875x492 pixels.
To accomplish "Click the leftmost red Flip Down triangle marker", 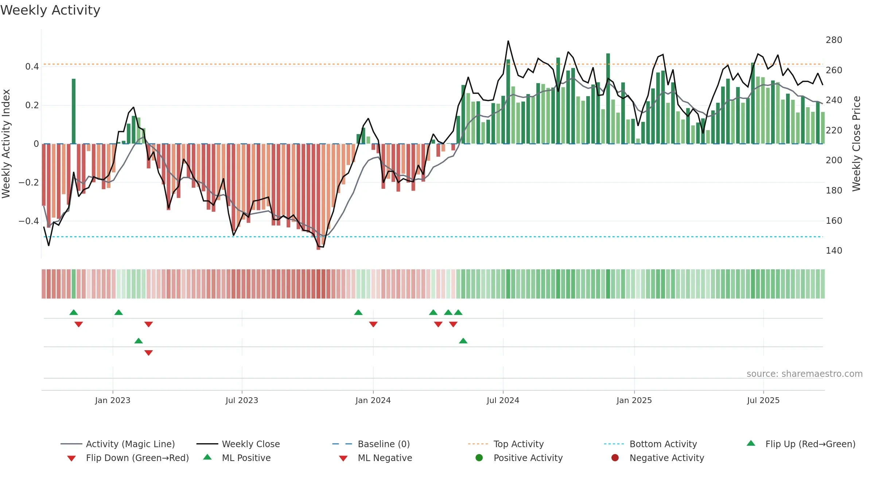I will click(79, 324).
